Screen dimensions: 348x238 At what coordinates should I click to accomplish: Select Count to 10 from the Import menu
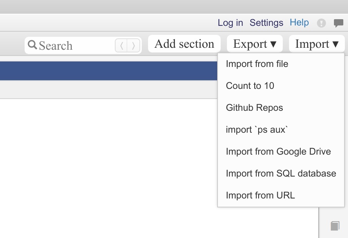tap(250, 86)
